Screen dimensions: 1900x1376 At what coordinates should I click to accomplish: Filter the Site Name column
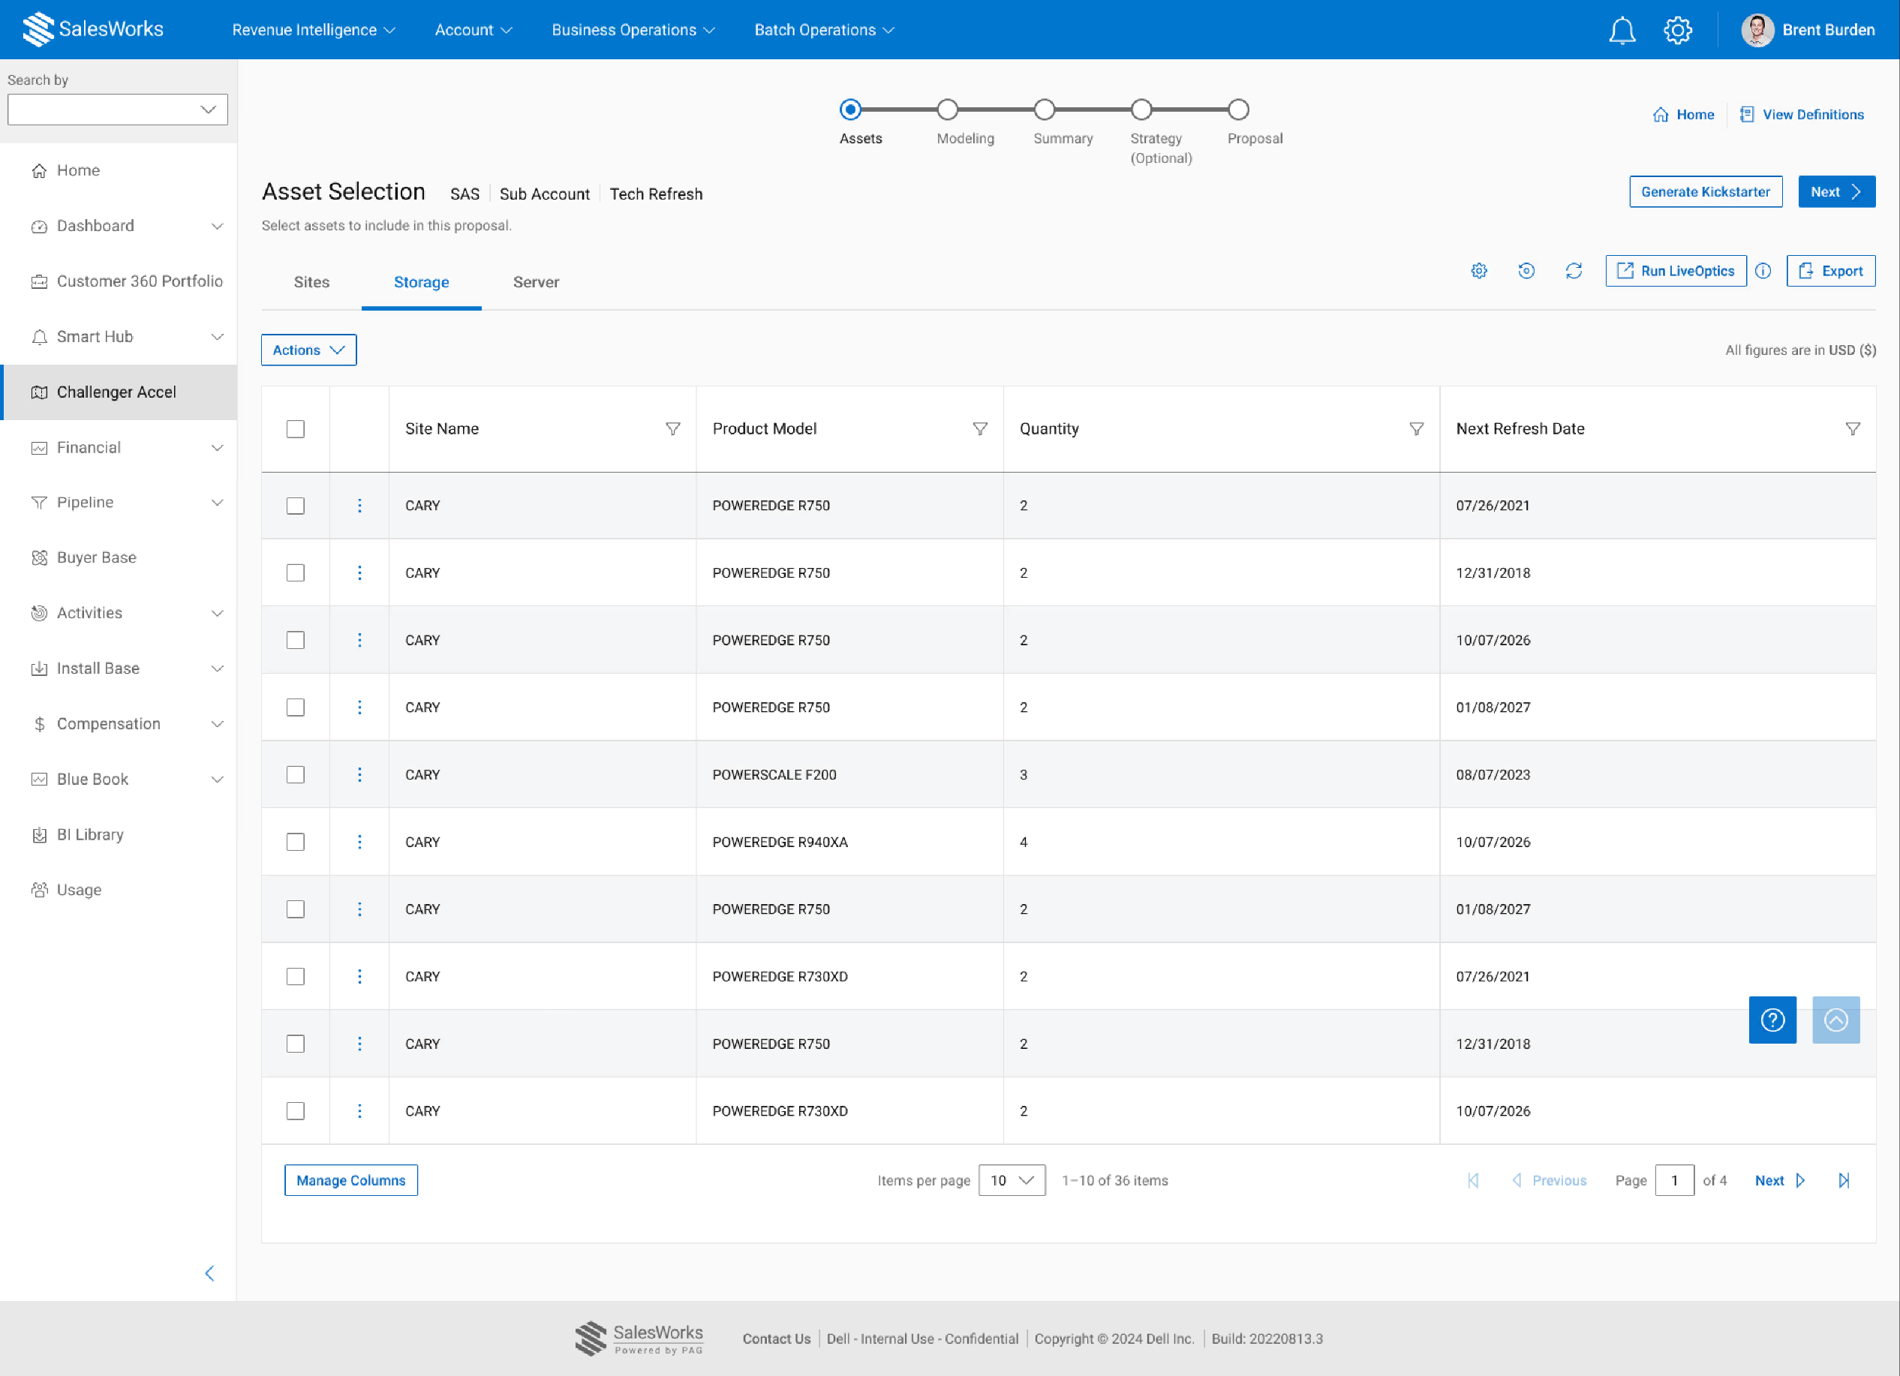pos(672,429)
